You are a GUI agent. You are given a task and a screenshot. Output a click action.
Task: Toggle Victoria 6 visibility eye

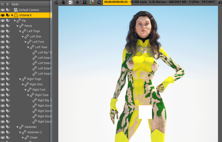tap(3, 15)
